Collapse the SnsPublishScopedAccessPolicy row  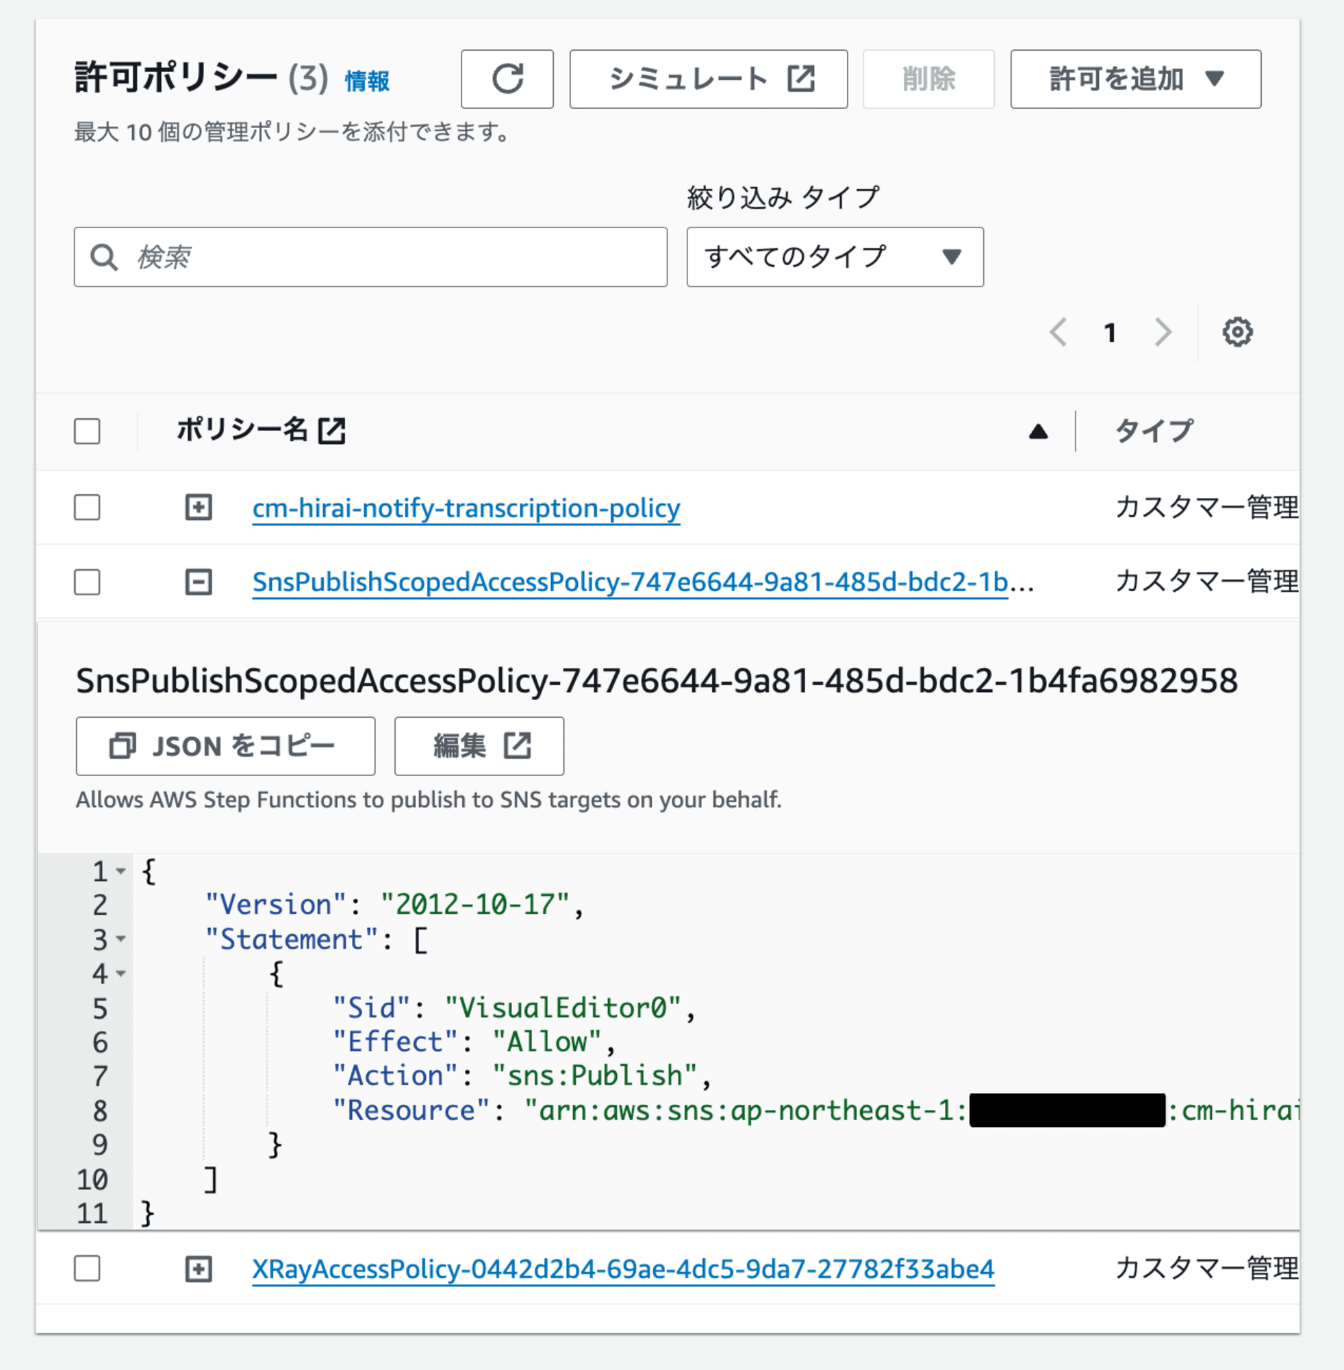(x=199, y=583)
